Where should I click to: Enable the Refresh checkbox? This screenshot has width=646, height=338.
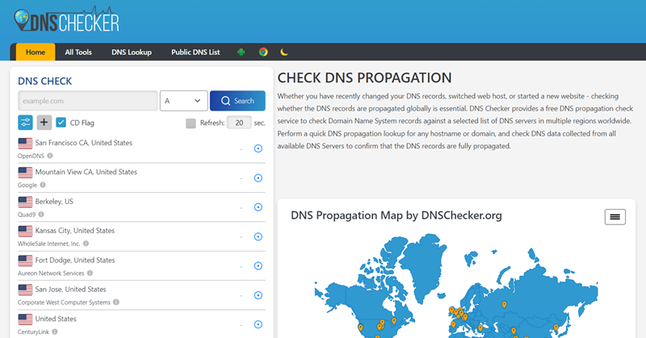coord(191,123)
